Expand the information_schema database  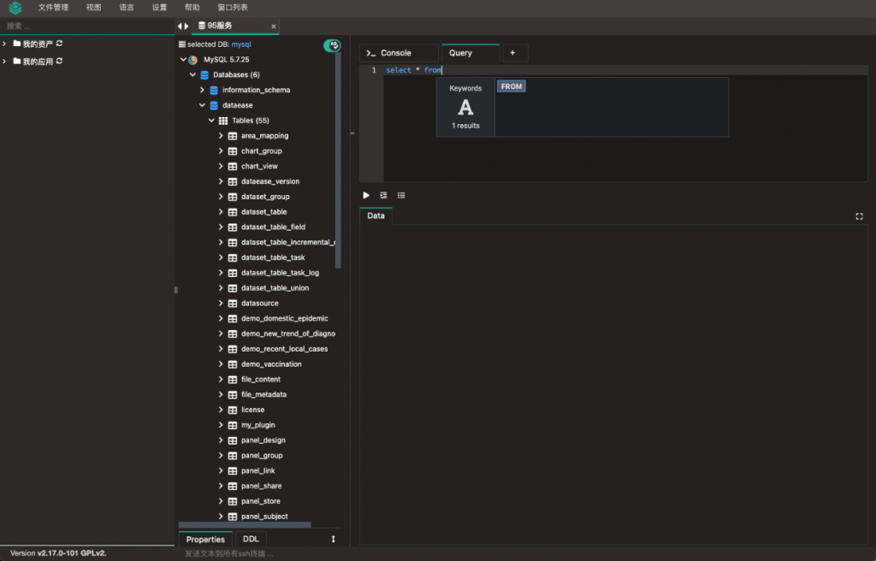[x=202, y=90]
